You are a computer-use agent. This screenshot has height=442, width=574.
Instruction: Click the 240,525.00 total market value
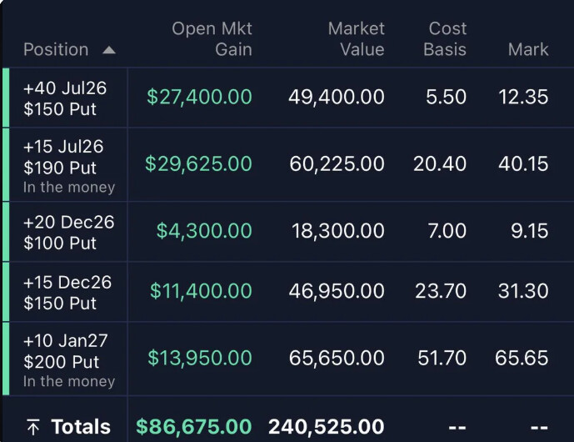click(x=327, y=427)
